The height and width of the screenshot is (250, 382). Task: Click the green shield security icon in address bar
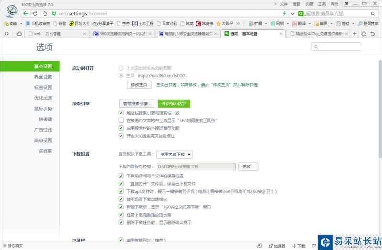coord(54,14)
